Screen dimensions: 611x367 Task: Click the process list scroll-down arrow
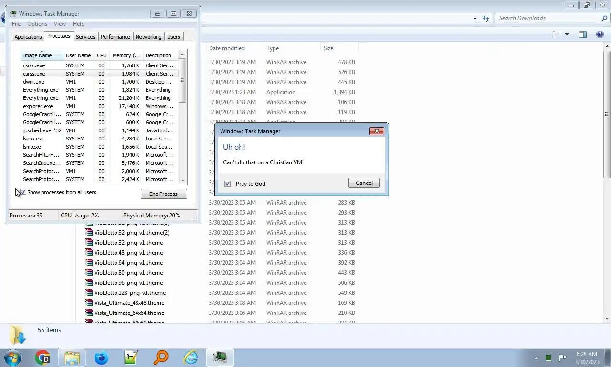(x=183, y=180)
